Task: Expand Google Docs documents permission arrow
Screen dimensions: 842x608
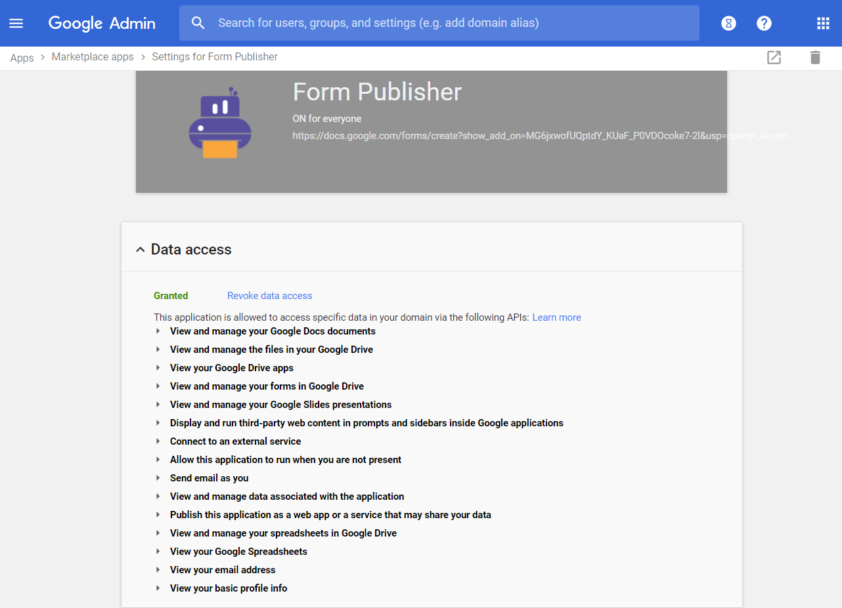Action: click(x=158, y=331)
